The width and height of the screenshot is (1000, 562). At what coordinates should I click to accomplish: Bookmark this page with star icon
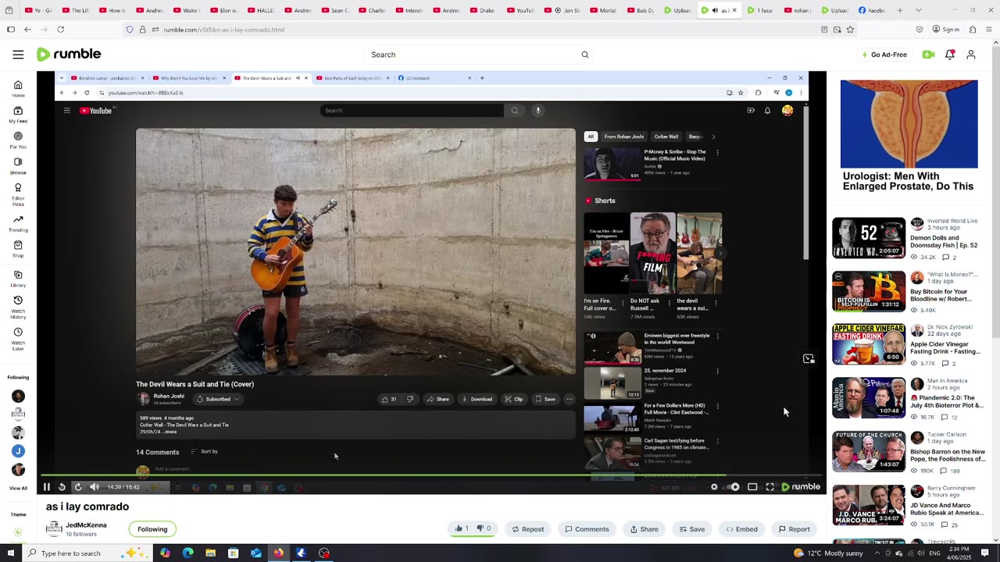click(x=850, y=30)
